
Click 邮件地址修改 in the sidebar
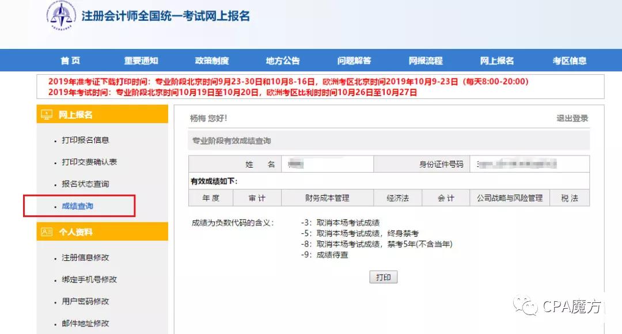click(85, 324)
